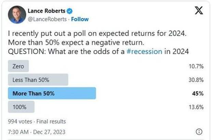Viewport: 212px width, 140px height.
Task: Click the Final results label
Action: click(51, 121)
